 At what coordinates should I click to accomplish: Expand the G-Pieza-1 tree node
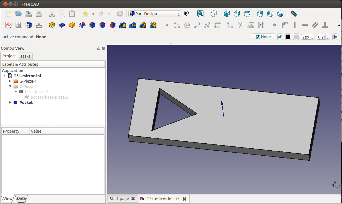point(10,81)
